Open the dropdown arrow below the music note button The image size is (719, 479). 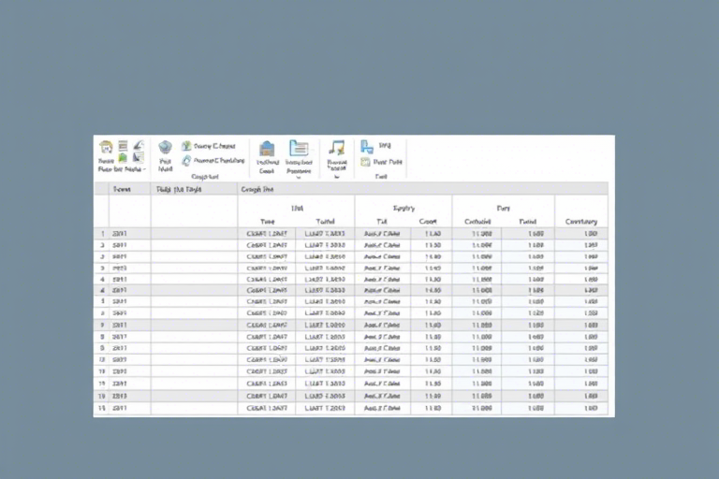point(337,177)
